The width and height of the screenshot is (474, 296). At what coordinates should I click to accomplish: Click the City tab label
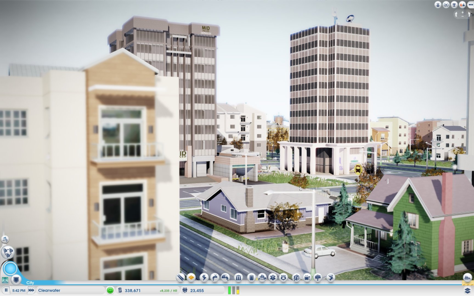[x=30, y=283]
